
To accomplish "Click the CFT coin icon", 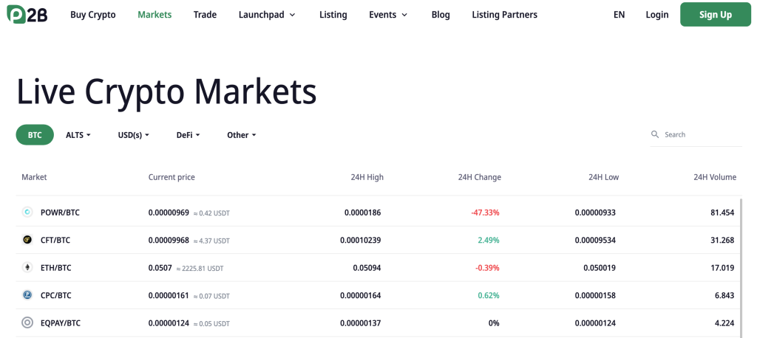I will (27, 240).
